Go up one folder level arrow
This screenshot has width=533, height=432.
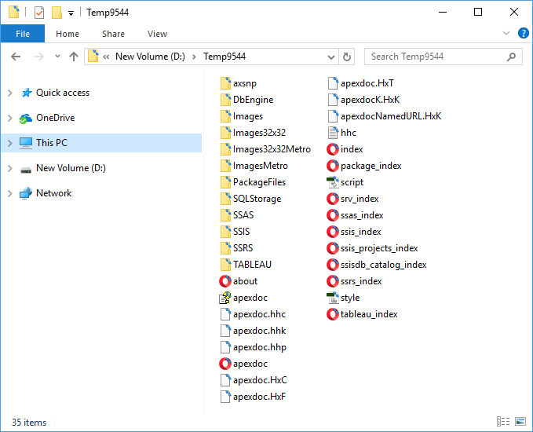[x=74, y=57]
